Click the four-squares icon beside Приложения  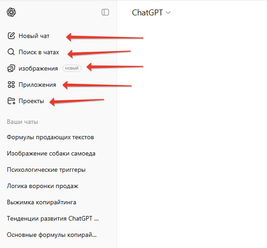point(11,85)
